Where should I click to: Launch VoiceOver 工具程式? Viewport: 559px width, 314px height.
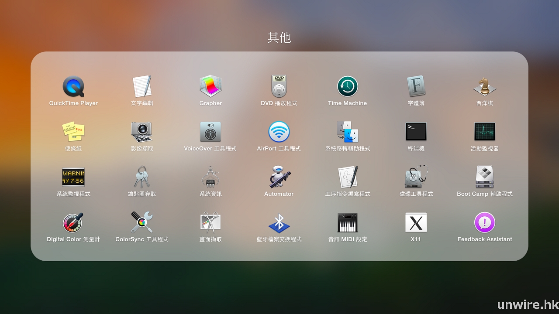click(210, 132)
